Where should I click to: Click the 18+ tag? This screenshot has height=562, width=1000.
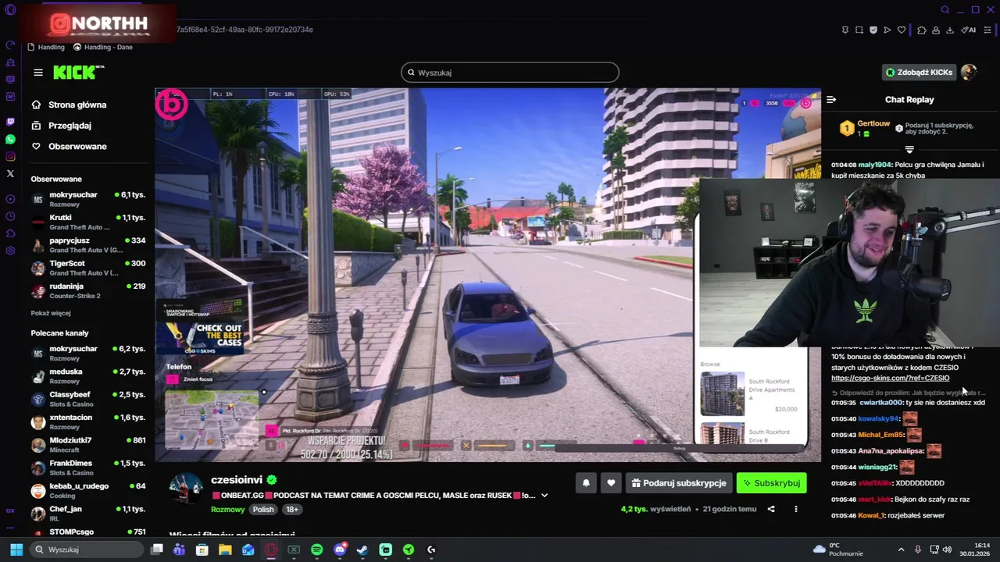[291, 510]
